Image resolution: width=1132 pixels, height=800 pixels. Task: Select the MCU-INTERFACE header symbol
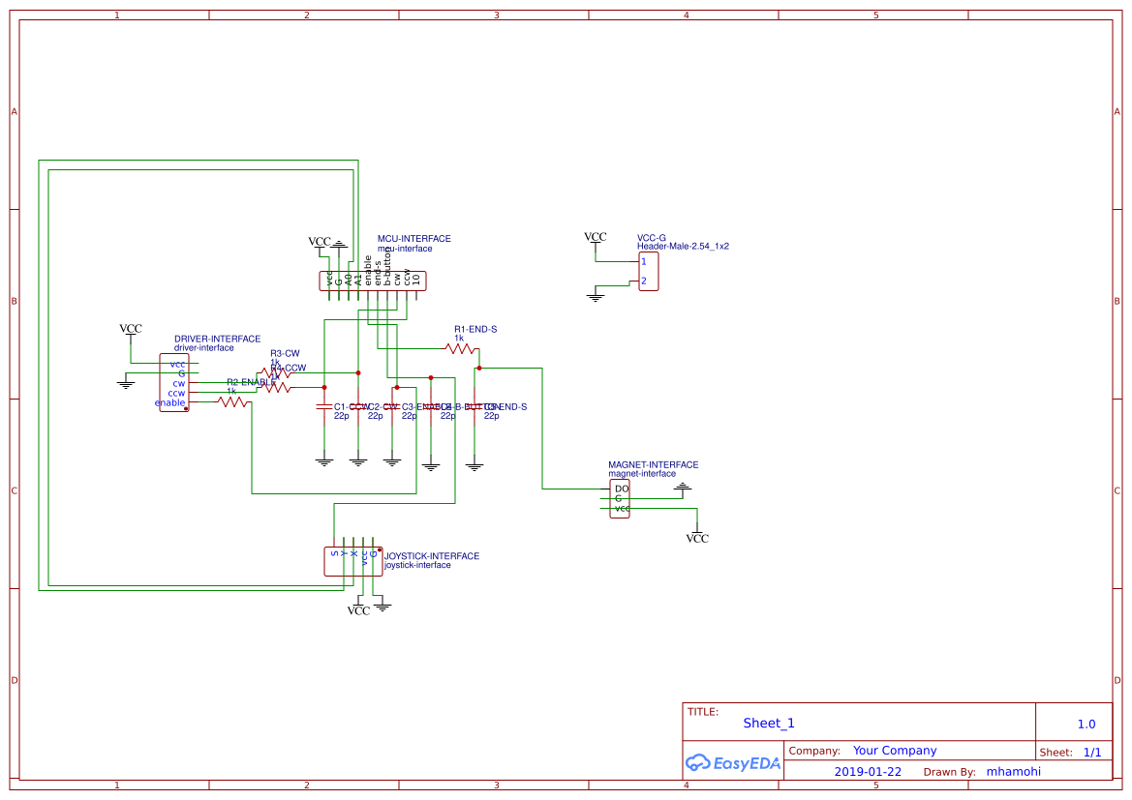(373, 280)
